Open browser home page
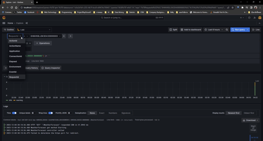The width and height of the screenshot is (263, 141). (x=16, y=7)
